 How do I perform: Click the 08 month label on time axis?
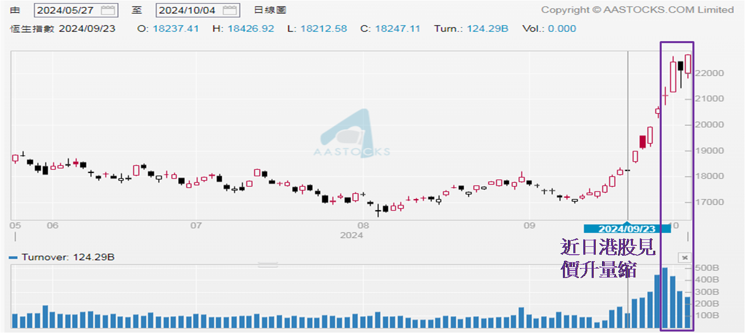(x=363, y=225)
